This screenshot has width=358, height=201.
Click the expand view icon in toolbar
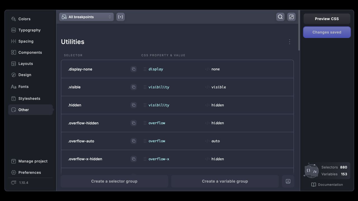coord(291,17)
